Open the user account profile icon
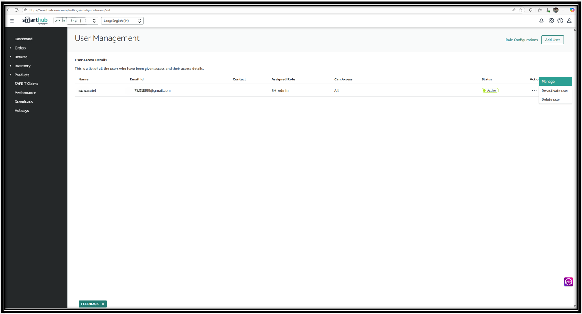The height and width of the screenshot is (314, 582). (569, 21)
